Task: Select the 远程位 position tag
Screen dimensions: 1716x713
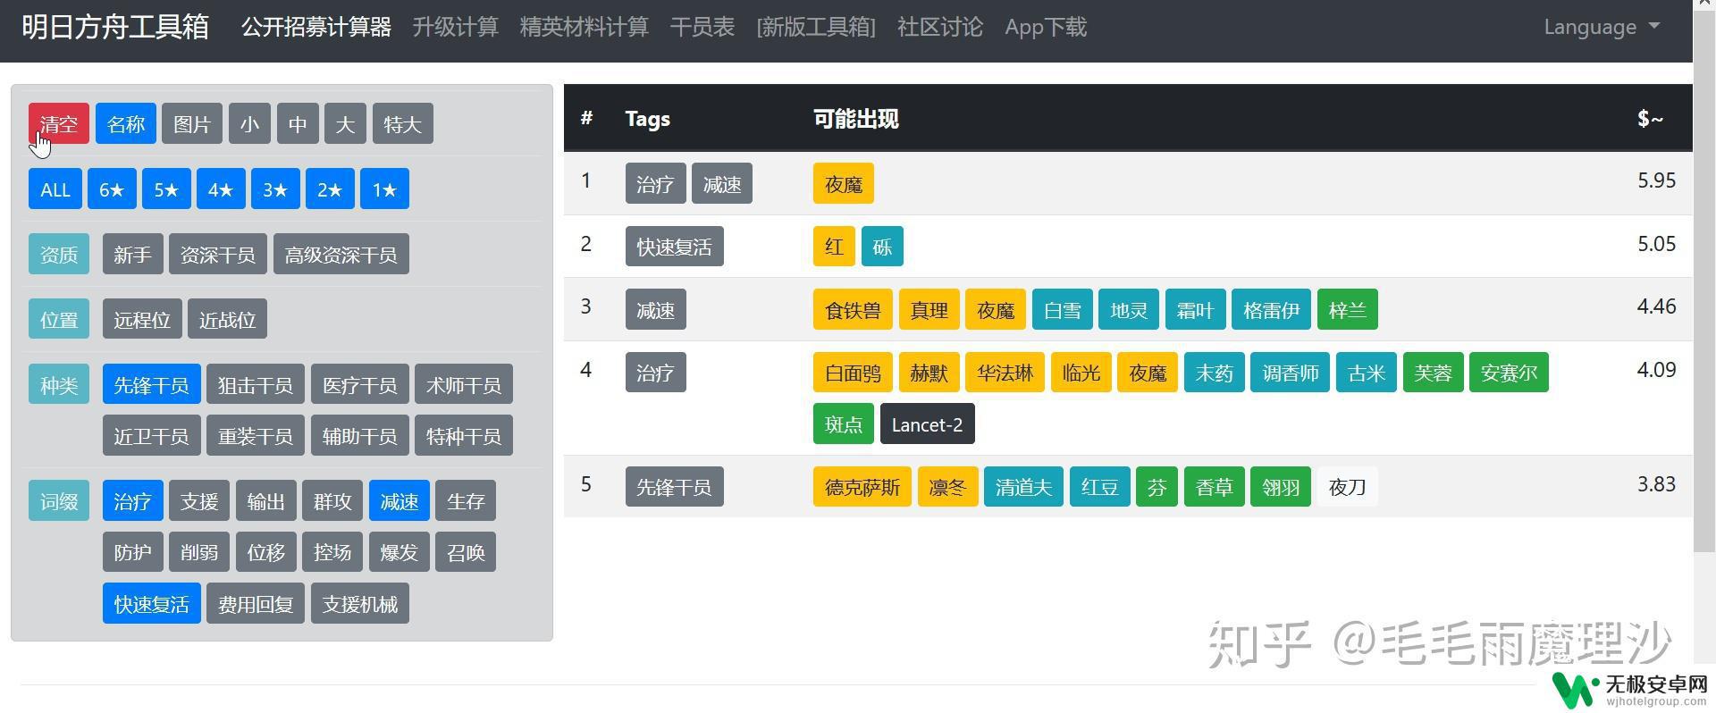Action: [x=142, y=319]
